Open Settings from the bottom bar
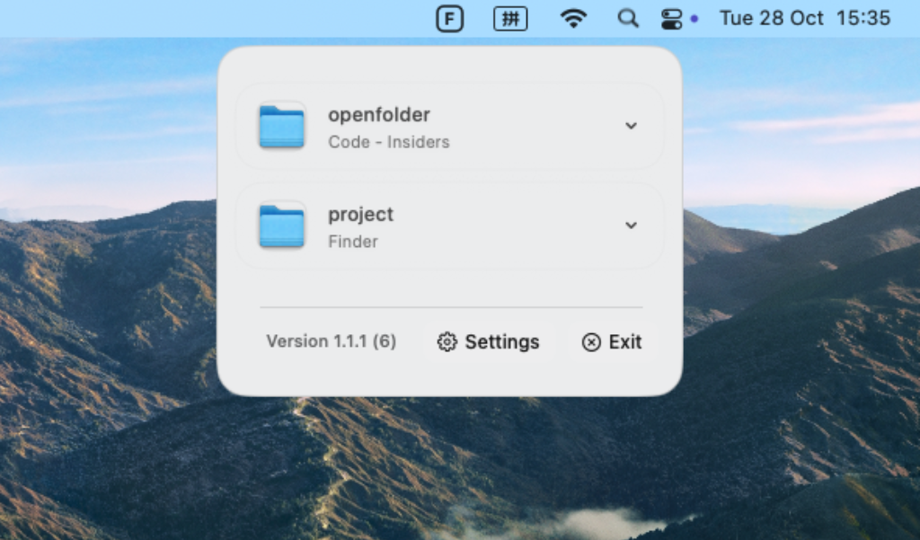Screen dimensions: 920x540 click(489, 341)
